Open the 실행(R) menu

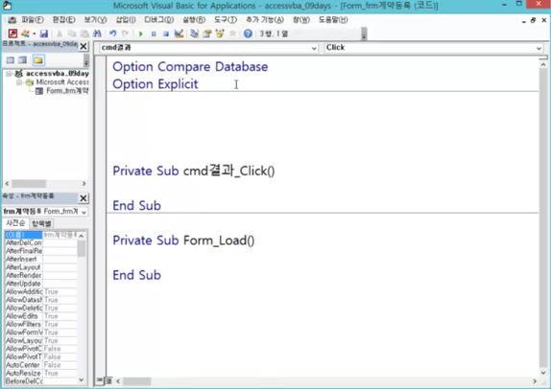[x=194, y=20]
